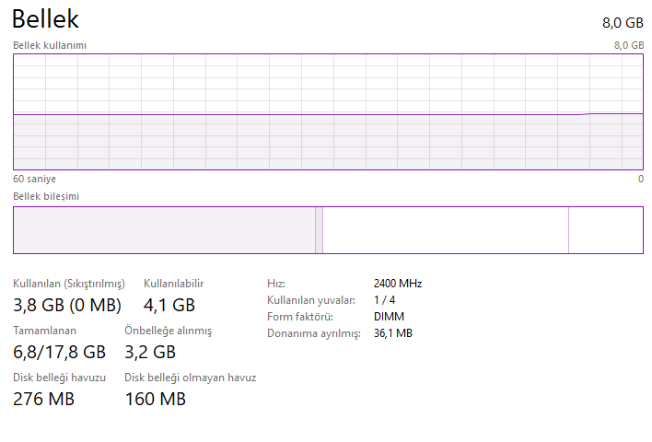Click the free segment of the memory composition bar
The image size is (652, 442).
[x=605, y=230]
